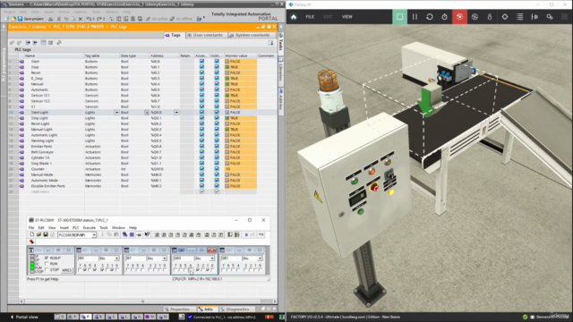Screen dimensions: 573x322
Task: Toggle Accessible checkbox for Start tag
Action: coord(201,62)
